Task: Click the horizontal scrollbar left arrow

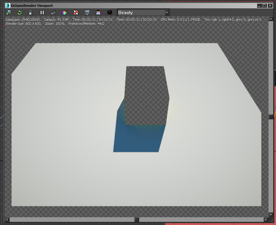Action: point(7,220)
